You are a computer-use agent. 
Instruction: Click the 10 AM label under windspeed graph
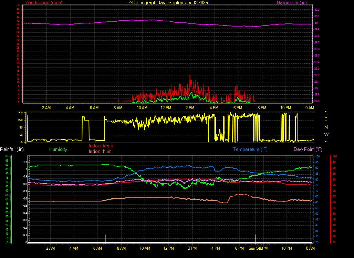[x=142, y=108]
